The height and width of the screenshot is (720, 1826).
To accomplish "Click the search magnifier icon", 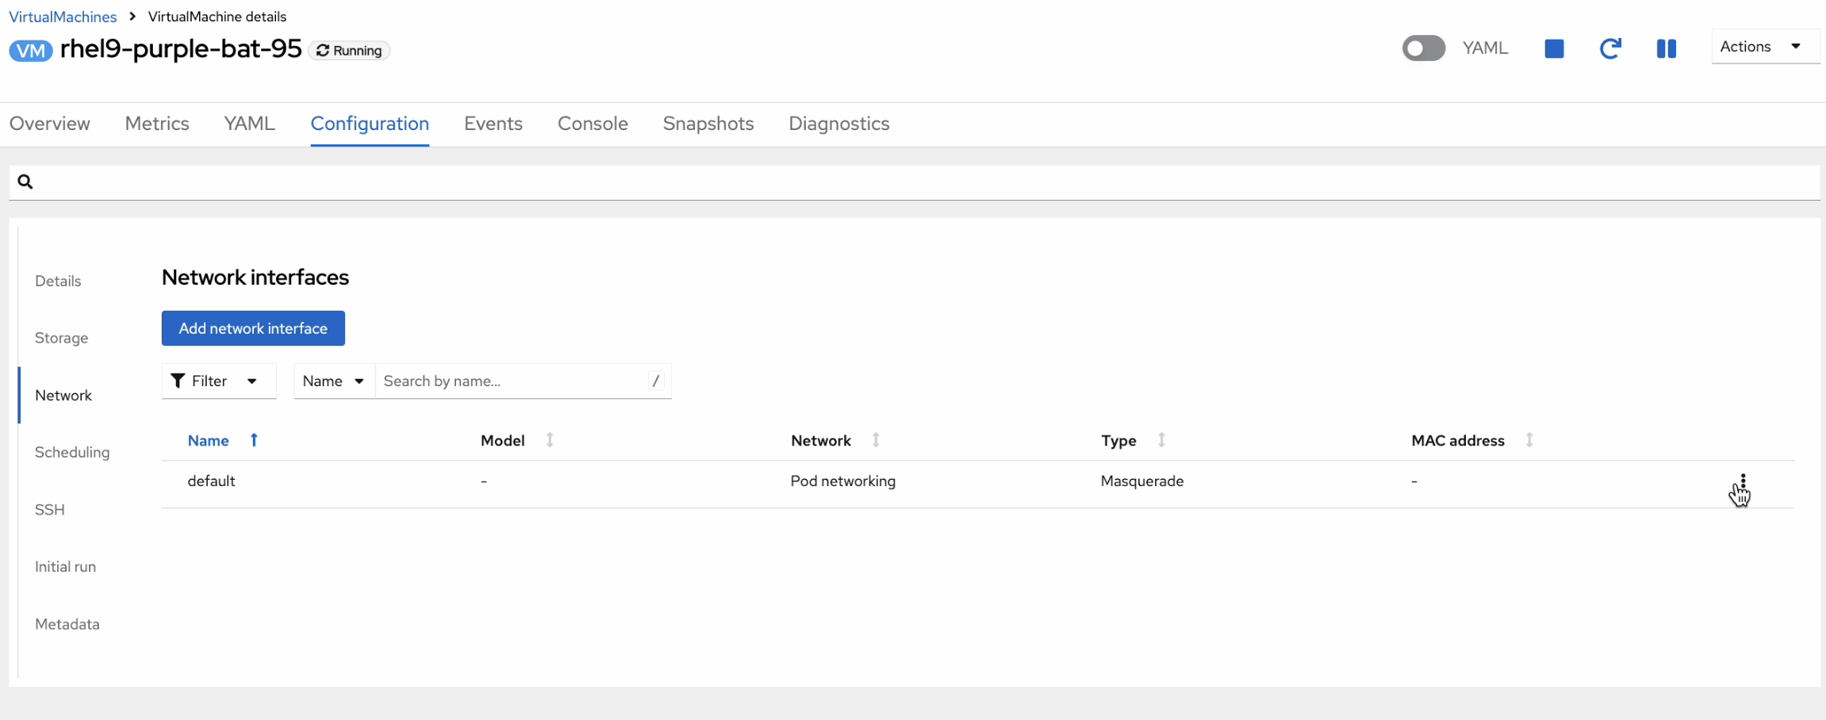I will click(25, 182).
